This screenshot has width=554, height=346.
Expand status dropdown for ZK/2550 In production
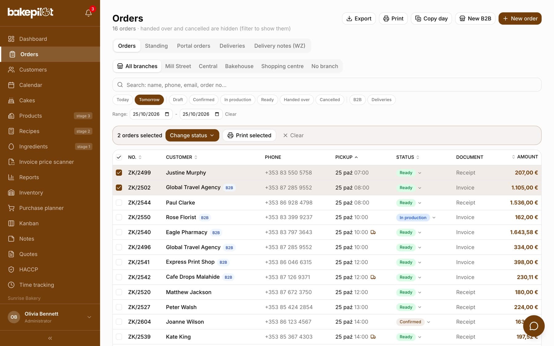tap(434, 217)
